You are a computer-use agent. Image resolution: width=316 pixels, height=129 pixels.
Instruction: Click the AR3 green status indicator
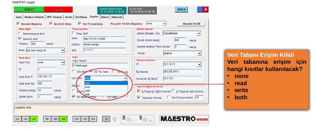(x=64, y=119)
